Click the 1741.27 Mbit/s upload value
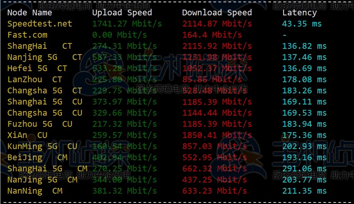The width and height of the screenshot is (354, 204). coord(127,24)
